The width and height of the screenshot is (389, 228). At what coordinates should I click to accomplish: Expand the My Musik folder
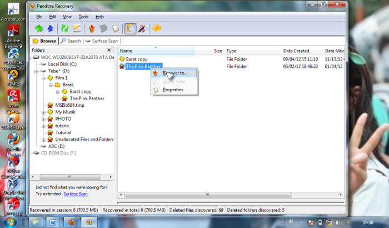click(x=43, y=112)
